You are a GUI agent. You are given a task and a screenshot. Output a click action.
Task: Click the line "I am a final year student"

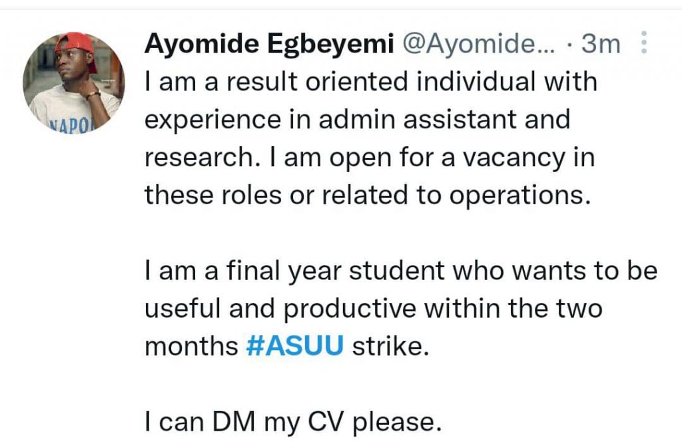tap(401, 271)
